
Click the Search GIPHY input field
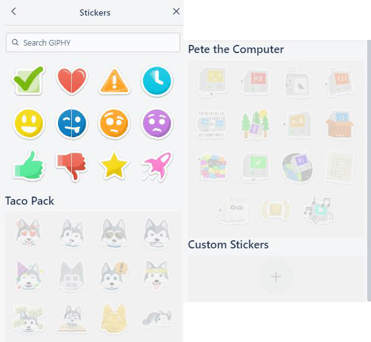pyautogui.click(x=93, y=42)
